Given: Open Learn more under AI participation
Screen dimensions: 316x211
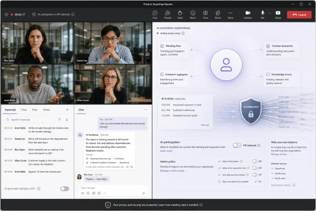Looking at the screenshot, I should pos(166,151).
